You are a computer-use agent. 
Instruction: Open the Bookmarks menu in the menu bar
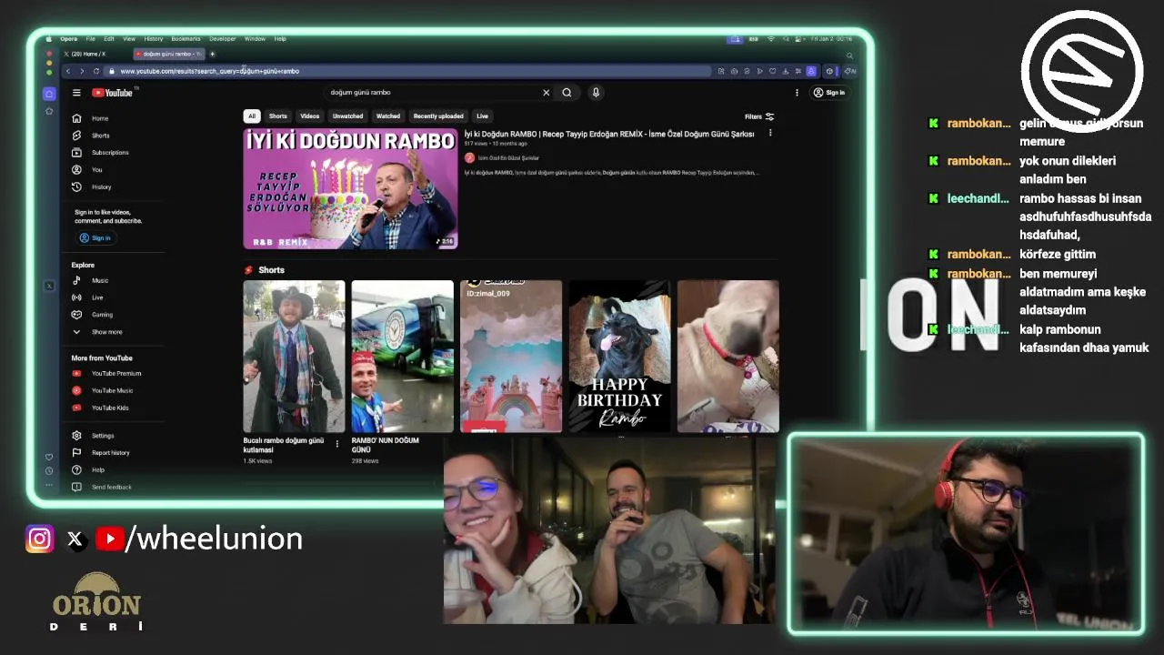(186, 39)
